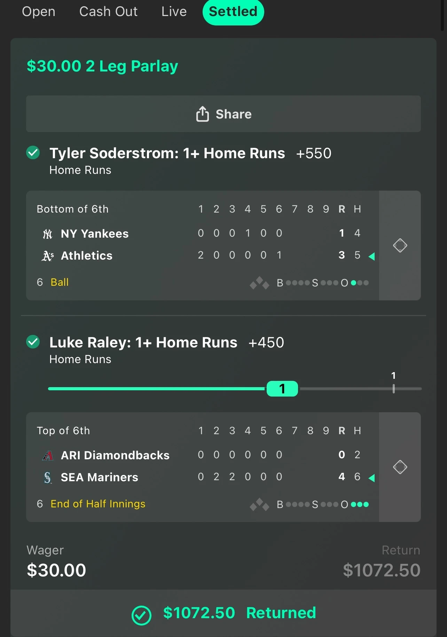
Task: Switch to the Cash Out tab
Action: pyautogui.click(x=108, y=11)
